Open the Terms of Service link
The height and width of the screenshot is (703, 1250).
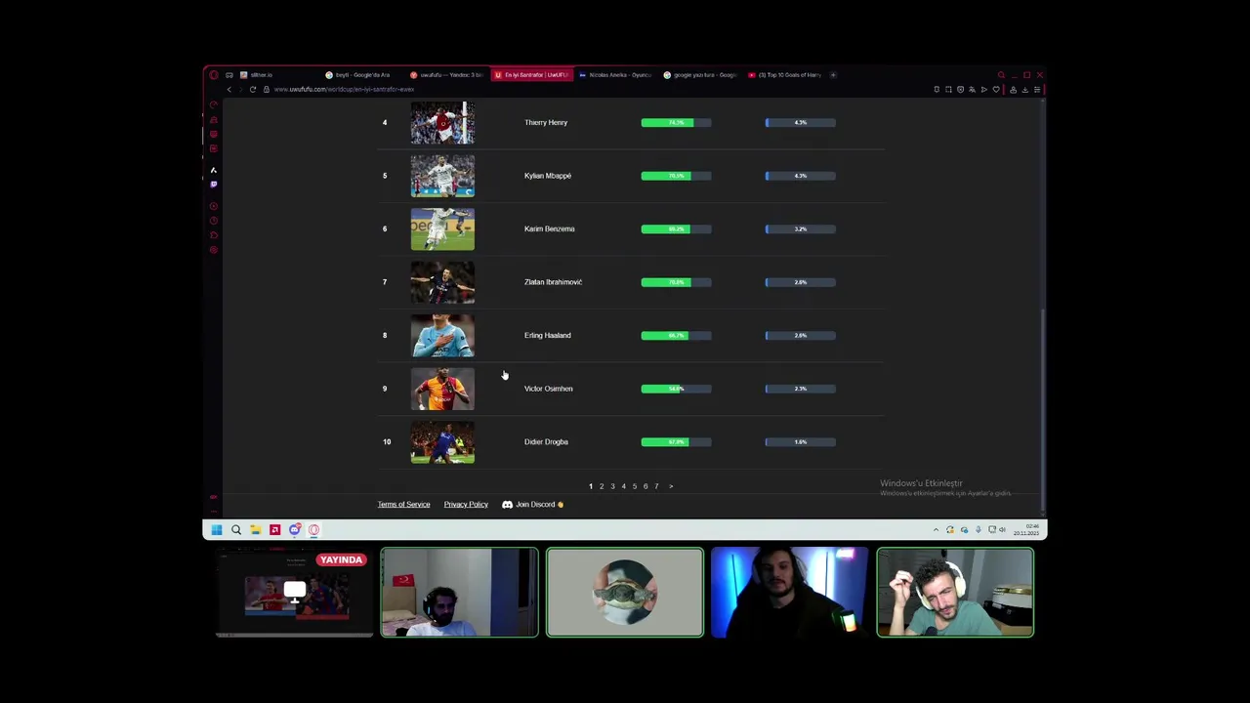pyautogui.click(x=403, y=505)
